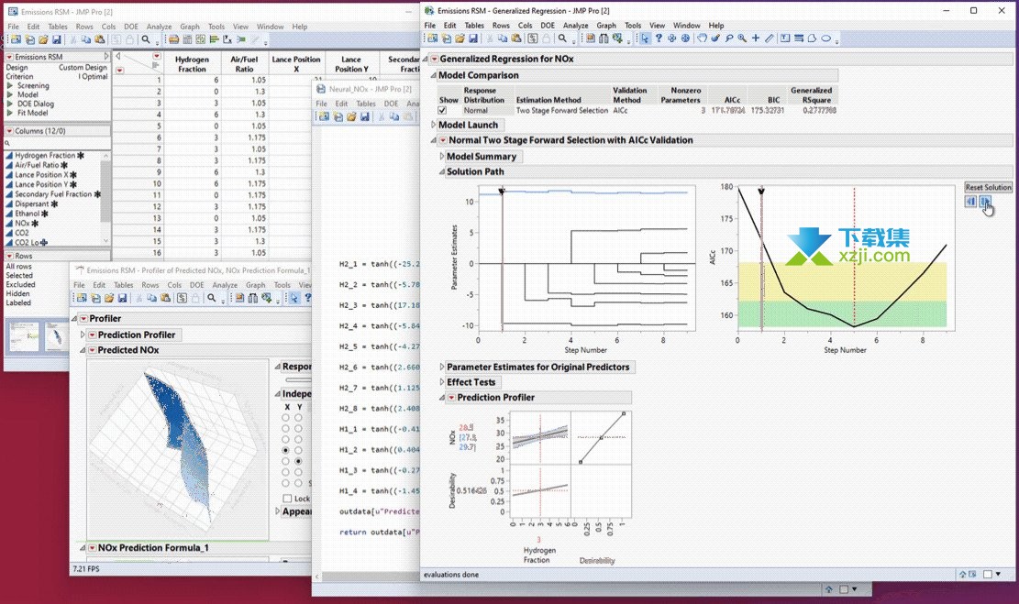This screenshot has width=1019, height=604.
Task: Click the 3D Predicted NOx surface plot
Action: pyautogui.click(x=177, y=449)
